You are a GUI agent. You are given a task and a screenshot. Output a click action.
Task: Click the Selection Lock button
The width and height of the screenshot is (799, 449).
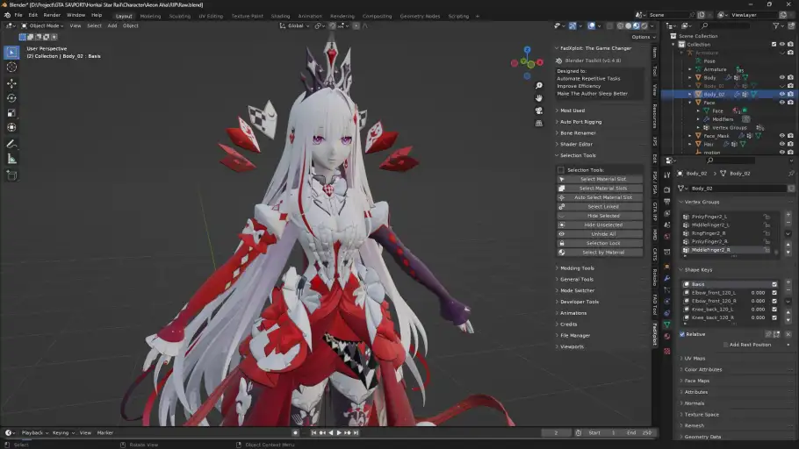[599, 243]
